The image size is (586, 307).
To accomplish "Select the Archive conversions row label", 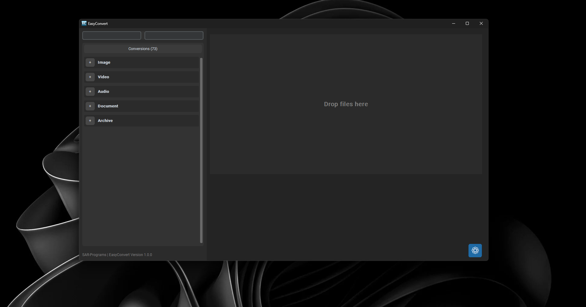I will click(105, 121).
